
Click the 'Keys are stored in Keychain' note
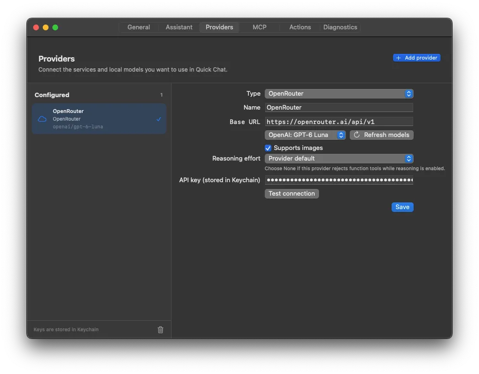[x=66, y=329]
